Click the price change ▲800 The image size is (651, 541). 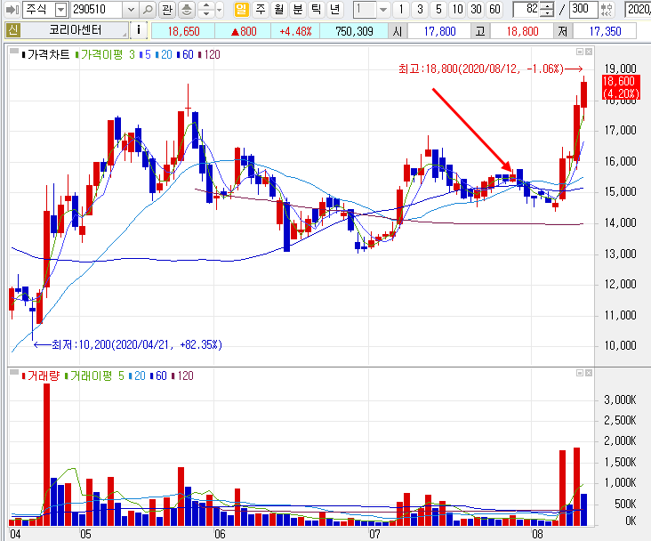pos(243,31)
